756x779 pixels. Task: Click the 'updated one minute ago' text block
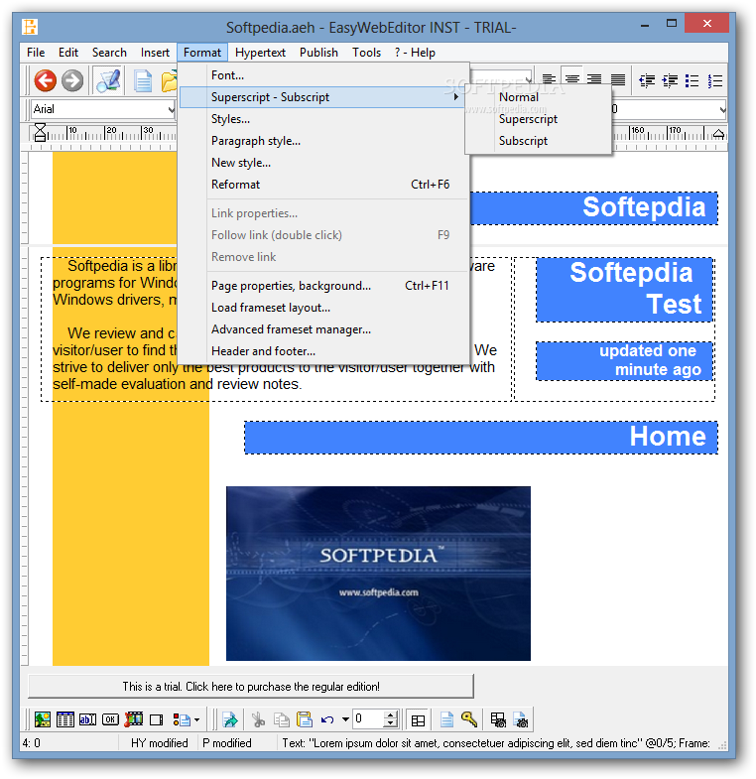(624, 360)
